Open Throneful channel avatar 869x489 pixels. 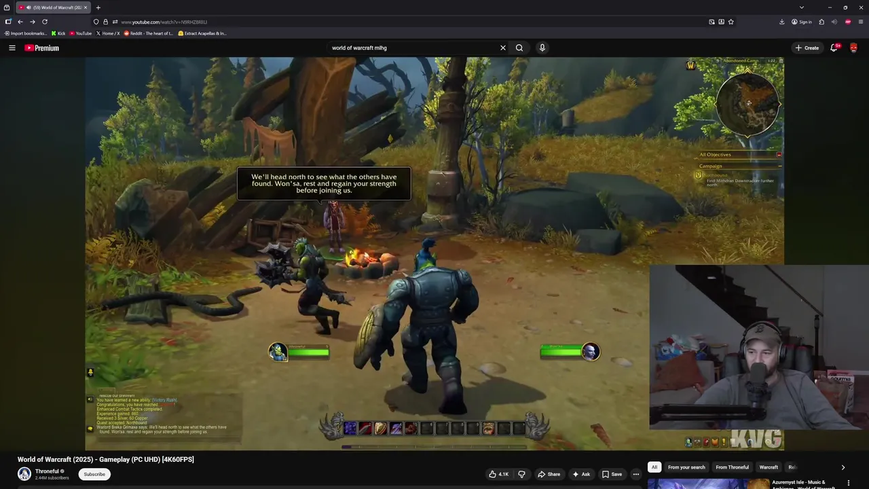24,474
